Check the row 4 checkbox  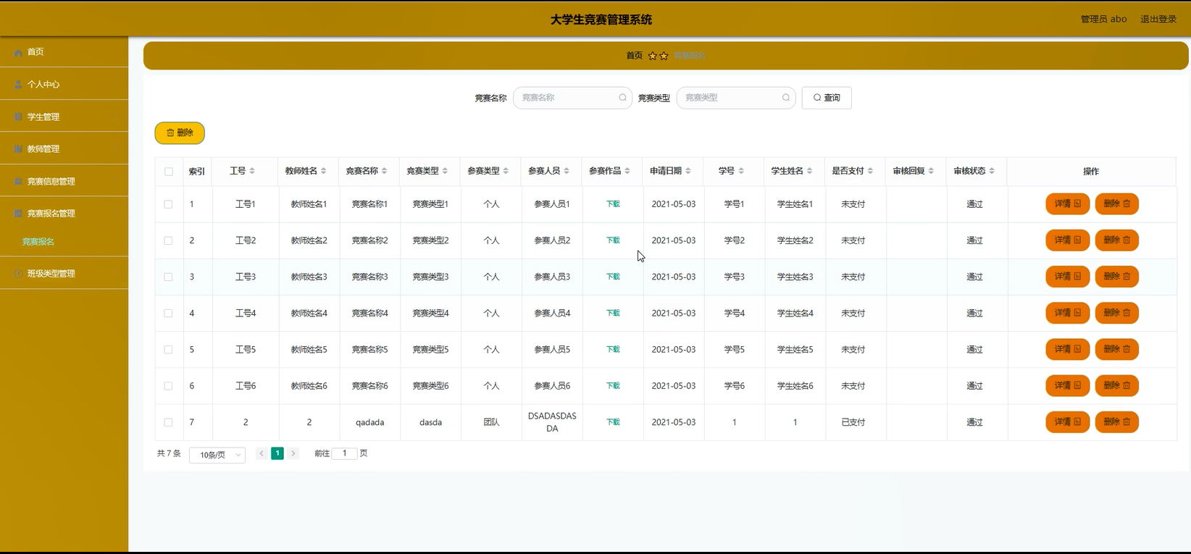pos(168,314)
